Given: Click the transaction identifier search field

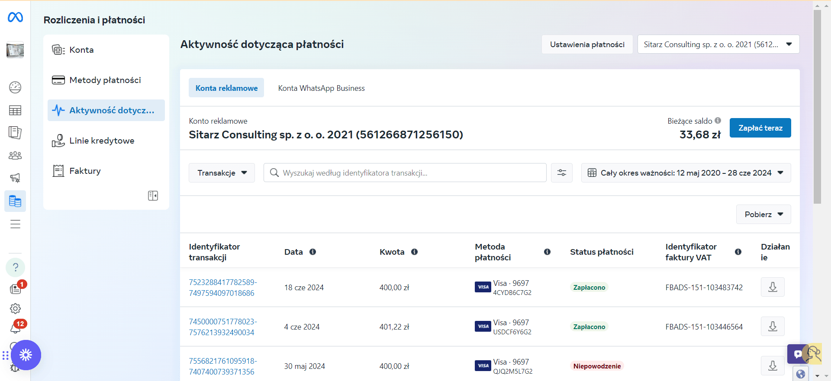Looking at the screenshot, I should (x=405, y=173).
